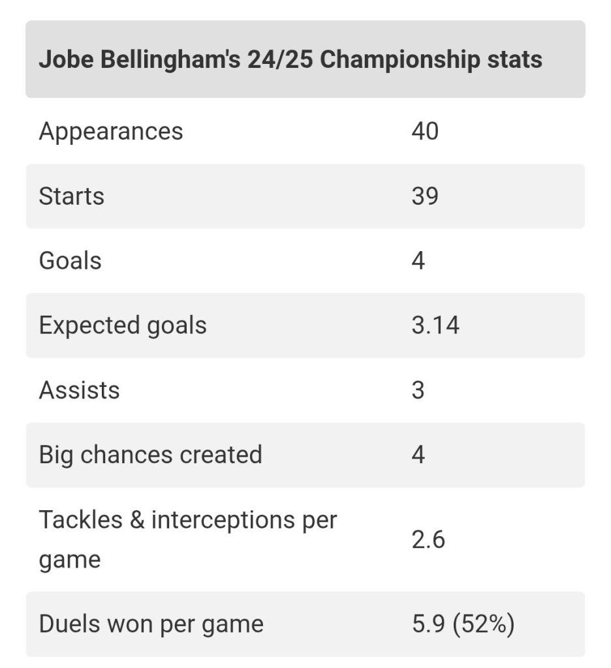Select the Appearances row label
The width and height of the screenshot is (611, 668).
pos(111,131)
